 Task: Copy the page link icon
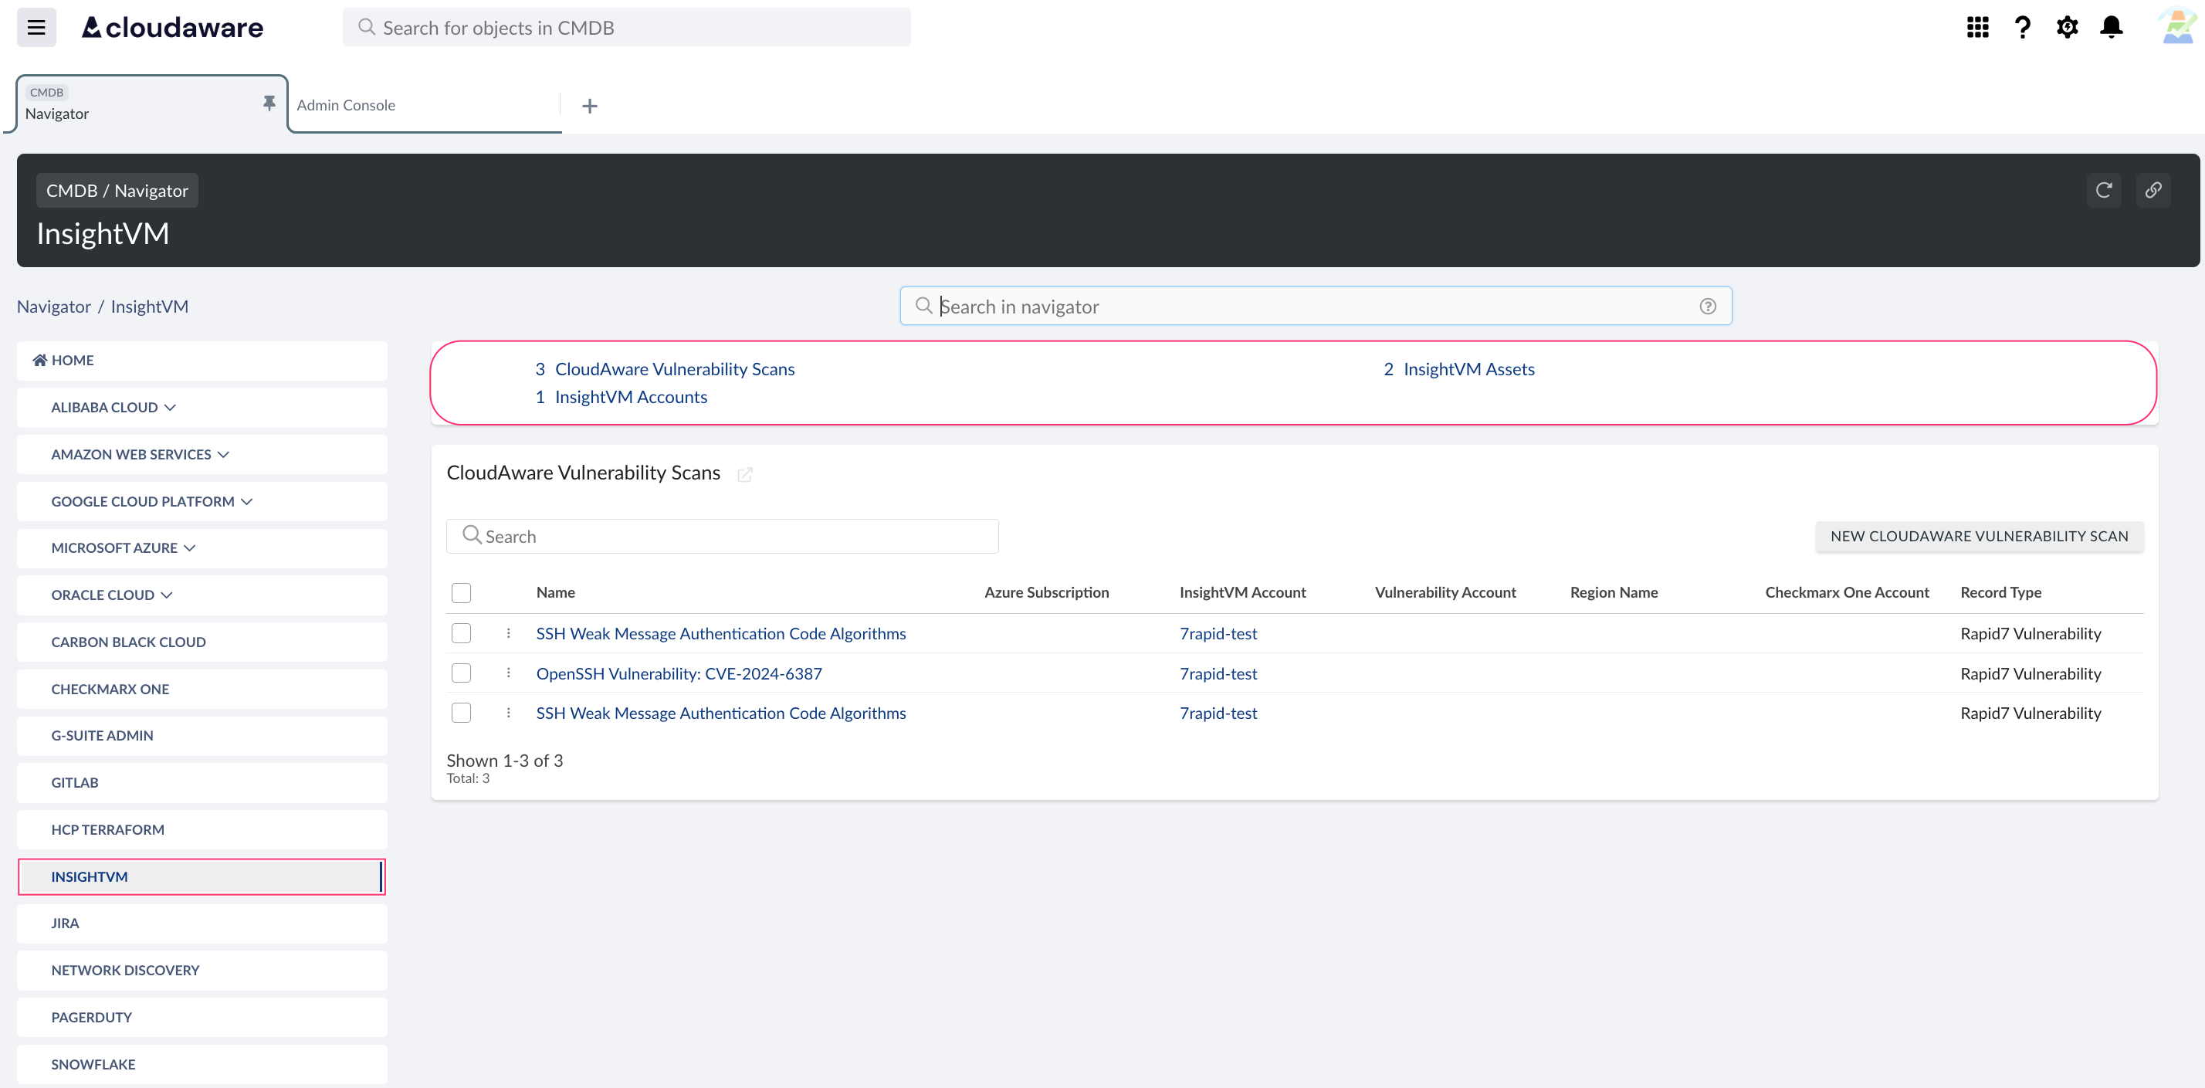(x=2152, y=190)
